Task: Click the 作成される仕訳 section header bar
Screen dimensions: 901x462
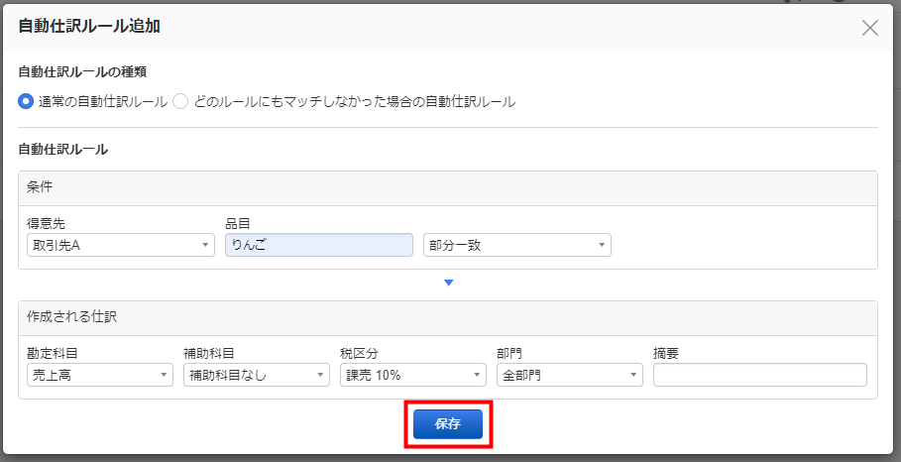Action: pos(448,318)
